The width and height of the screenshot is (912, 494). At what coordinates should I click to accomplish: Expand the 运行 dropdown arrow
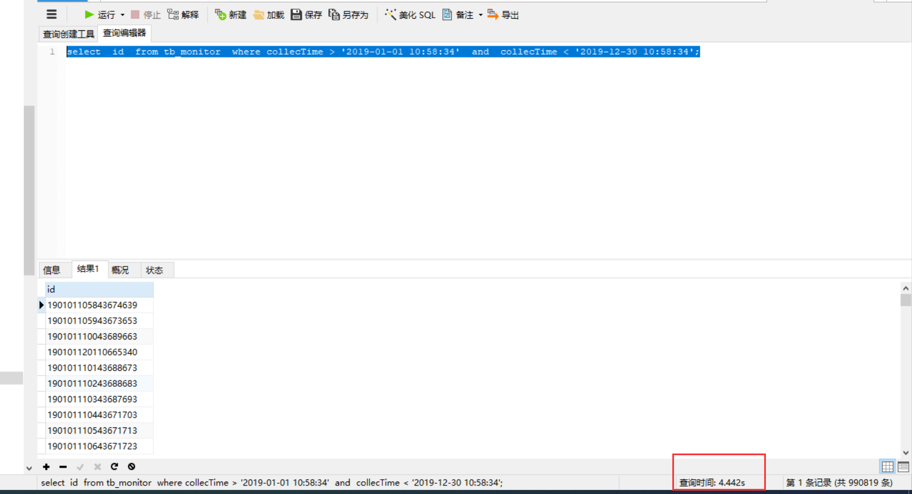tap(123, 15)
